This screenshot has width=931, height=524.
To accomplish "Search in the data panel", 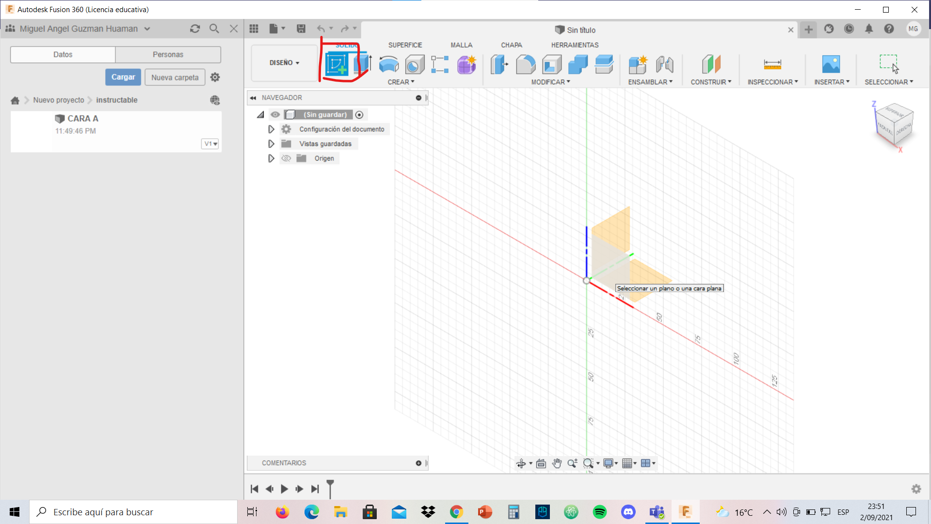I will (x=214, y=29).
